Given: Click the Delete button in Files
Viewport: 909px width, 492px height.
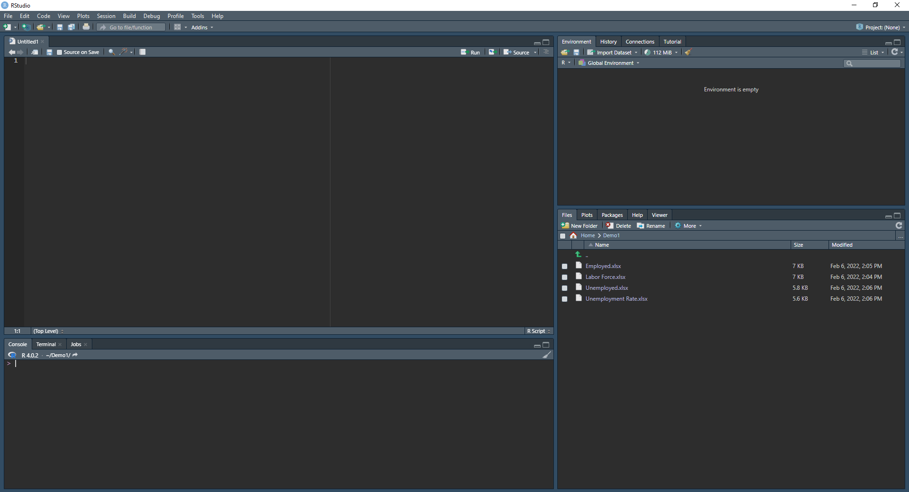Looking at the screenshot, I should (619, 226).
